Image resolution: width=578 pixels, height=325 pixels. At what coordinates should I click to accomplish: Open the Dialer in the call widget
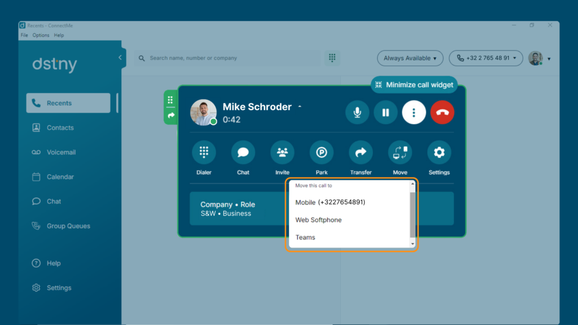pos(204,152)
